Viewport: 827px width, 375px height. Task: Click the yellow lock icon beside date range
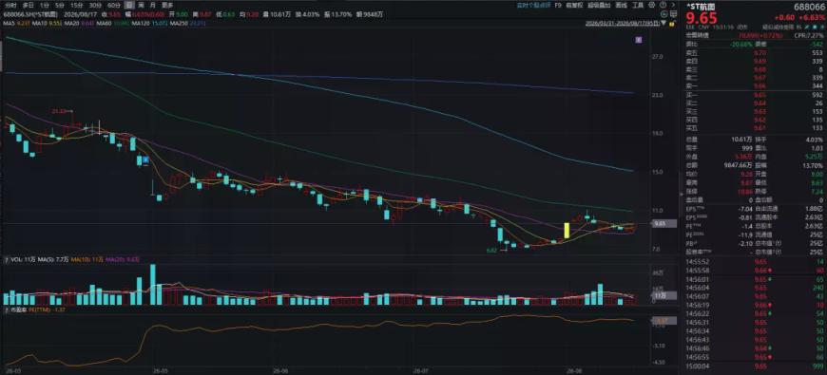pos(671,24)
